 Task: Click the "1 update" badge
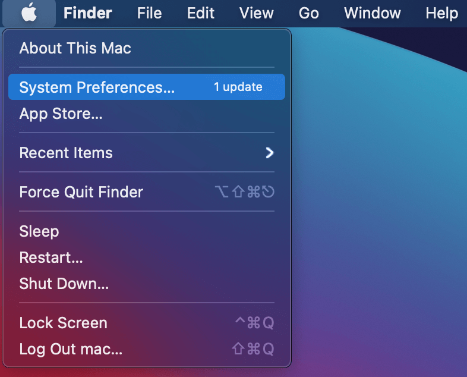point(238,87)
